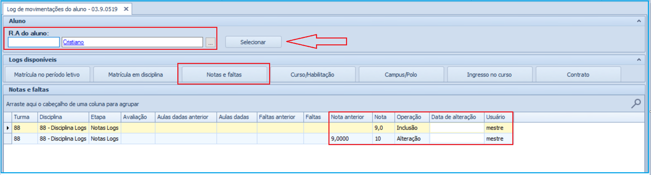Select Notas Logs etapa in Inclusão row

[x=105, y=128]
